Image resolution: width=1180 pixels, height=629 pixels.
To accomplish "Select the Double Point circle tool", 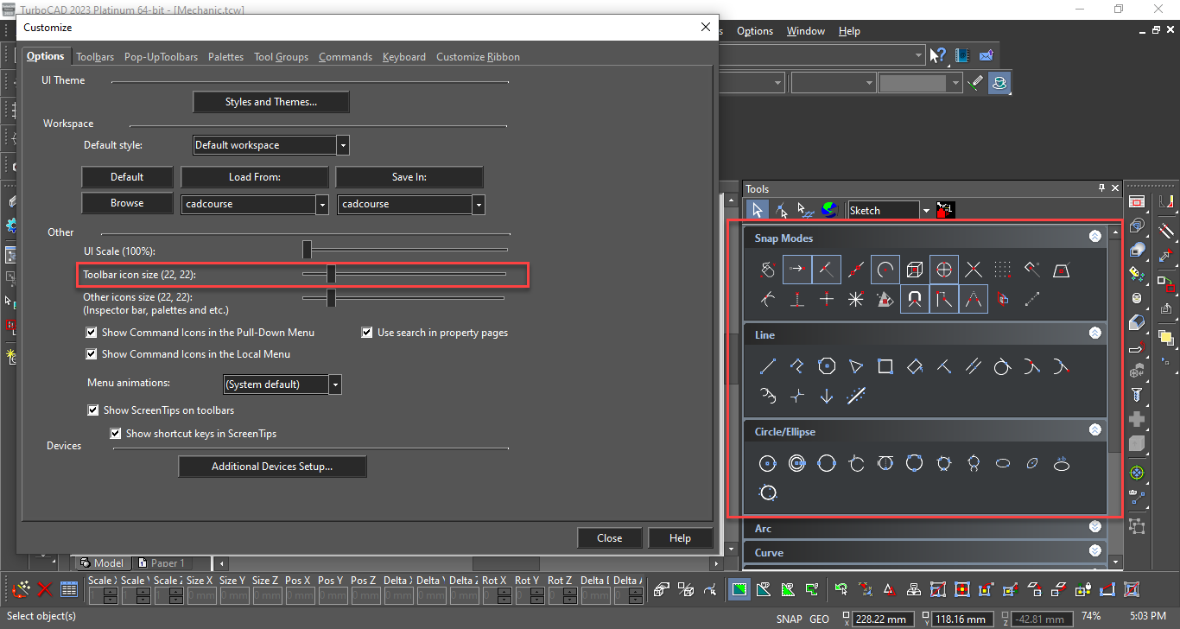I will click(x=827, y=463).
